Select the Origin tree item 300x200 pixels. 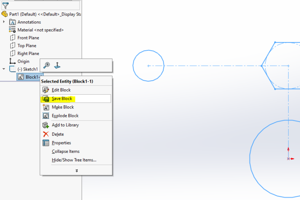[23, 61]
